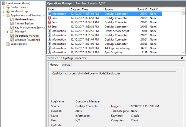Click the Computer value Client
Image resolution: width=186 pixels, height=127 pixels.
pyautogui.click(x=135, y=120)
